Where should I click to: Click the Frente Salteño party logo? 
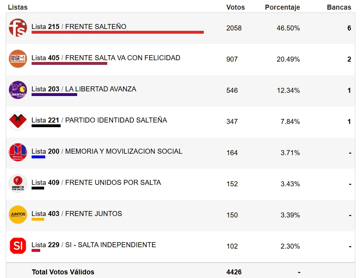coord(18,28)
